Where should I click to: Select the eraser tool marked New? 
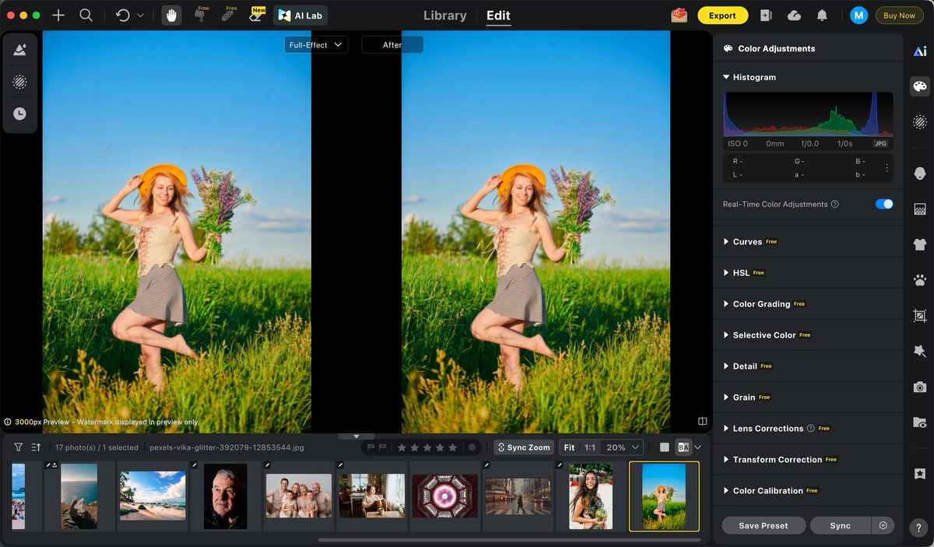click(257, 15)
